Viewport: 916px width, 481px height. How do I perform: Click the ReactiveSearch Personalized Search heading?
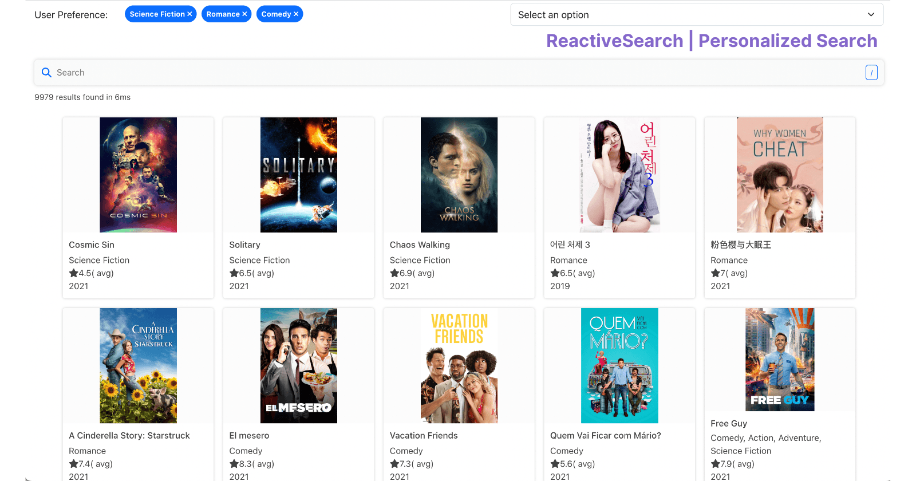(712, 41)
